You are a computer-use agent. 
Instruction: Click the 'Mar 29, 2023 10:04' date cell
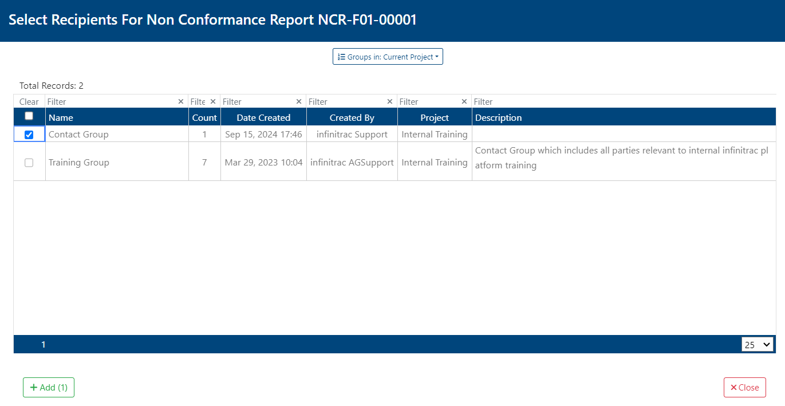(x=263, y=162)
